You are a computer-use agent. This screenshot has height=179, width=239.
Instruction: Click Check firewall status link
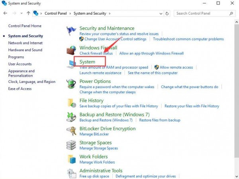tap(96, 53)
